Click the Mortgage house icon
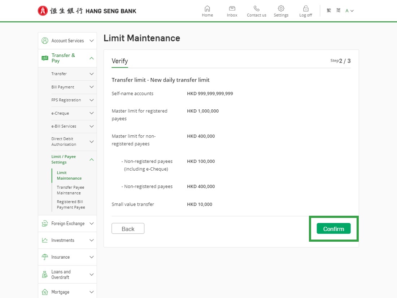The image size is (397, 298). pos(45,292)
